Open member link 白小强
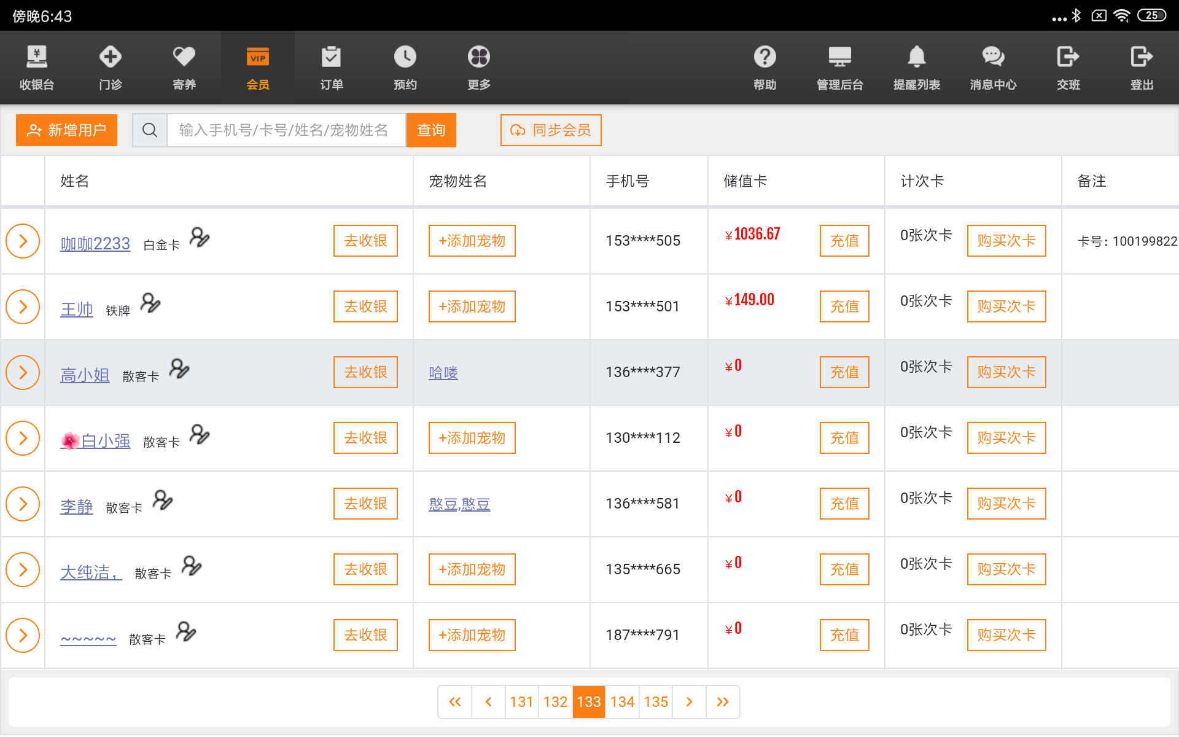 pyautogui.click(x=95, y=441)
